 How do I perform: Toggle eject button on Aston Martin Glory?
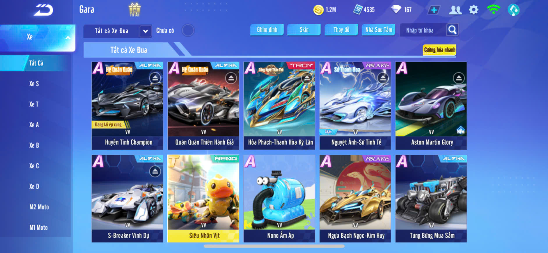pyautogui.click(x=459, y=78)
